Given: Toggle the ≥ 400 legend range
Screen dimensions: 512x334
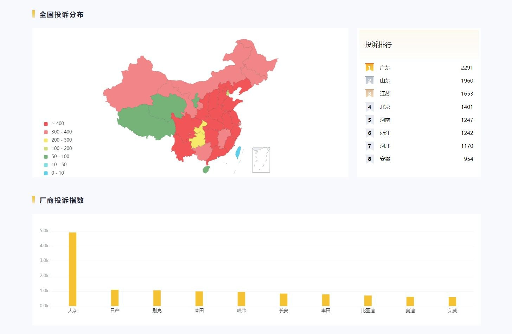Looking at the screenshot, I should tap(54, 124).
